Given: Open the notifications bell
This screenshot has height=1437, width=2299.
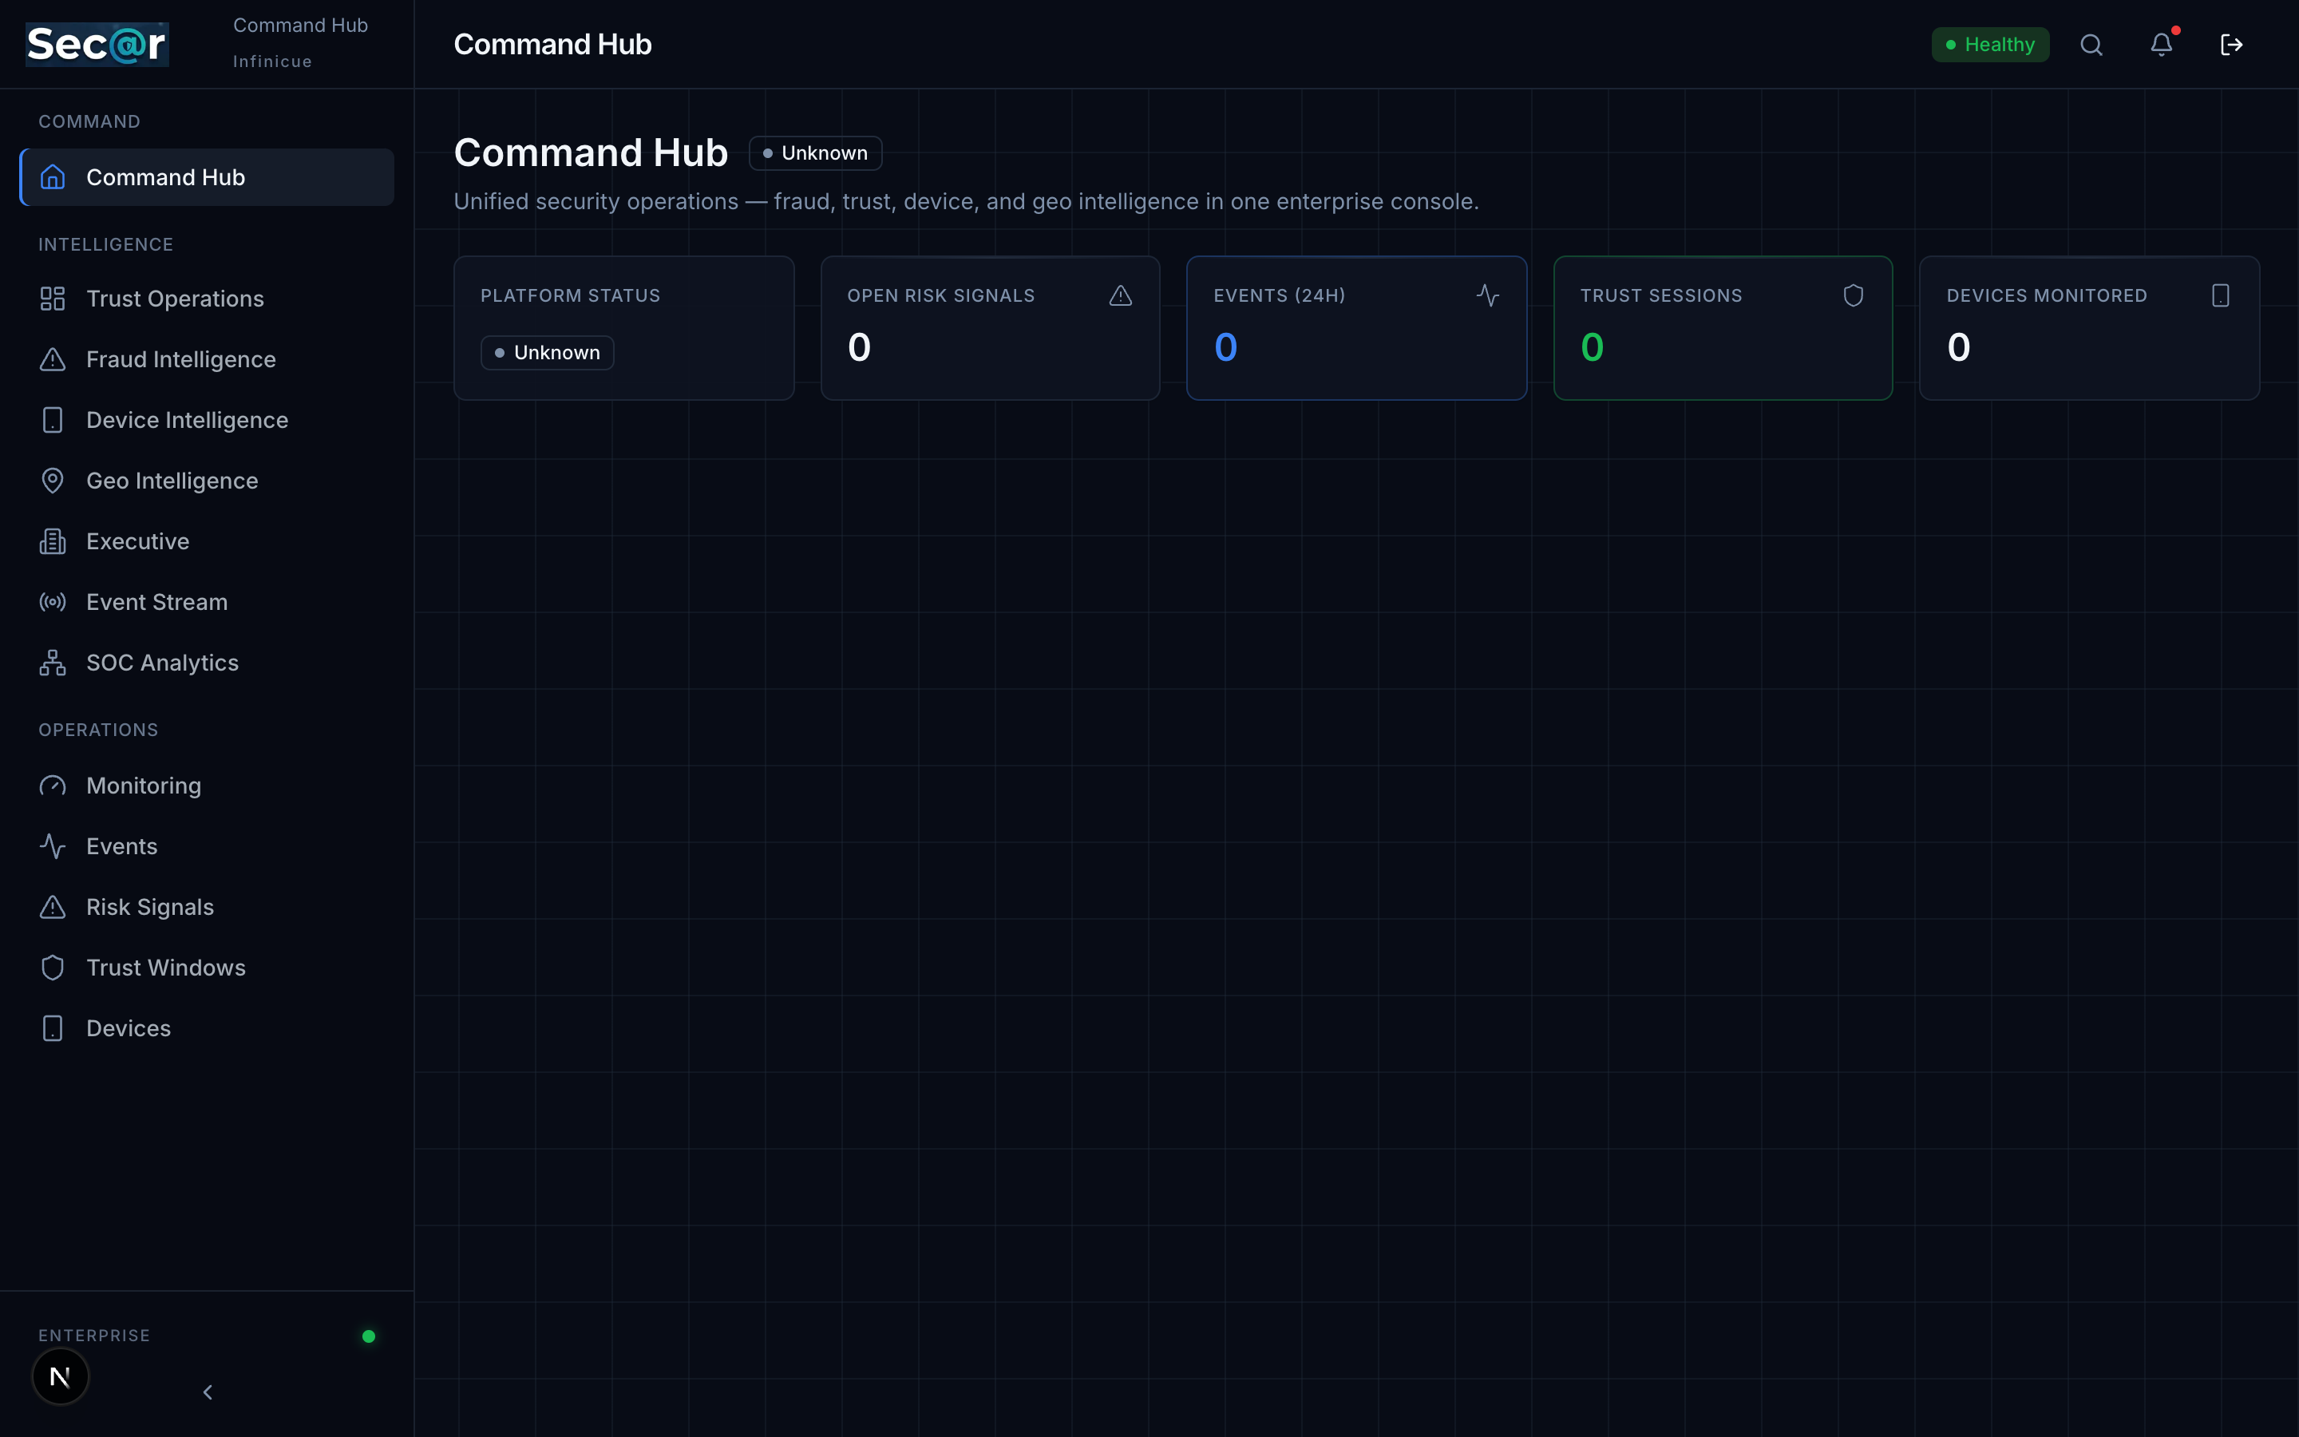Looking at the screenshot, I should click(x=2161, y=45).
